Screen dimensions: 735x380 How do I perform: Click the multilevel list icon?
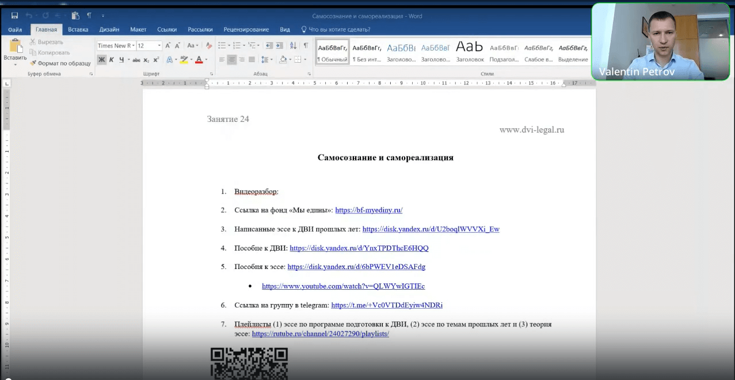[252, 45]
